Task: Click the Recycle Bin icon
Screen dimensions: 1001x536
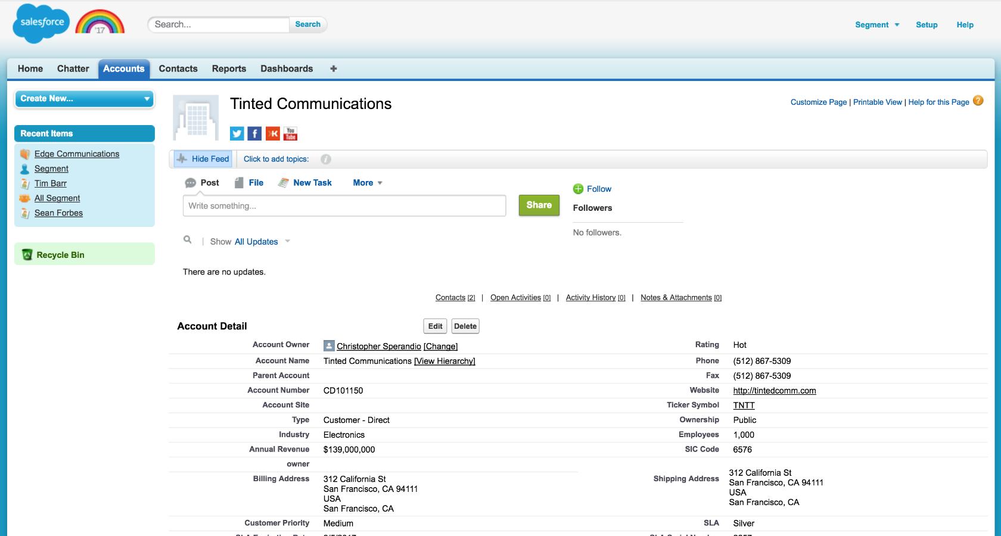Action: point(27,254)
